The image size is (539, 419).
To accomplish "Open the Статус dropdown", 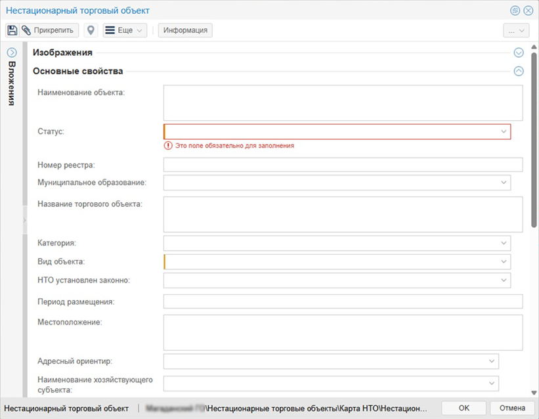I will click(x=504, y=131).
